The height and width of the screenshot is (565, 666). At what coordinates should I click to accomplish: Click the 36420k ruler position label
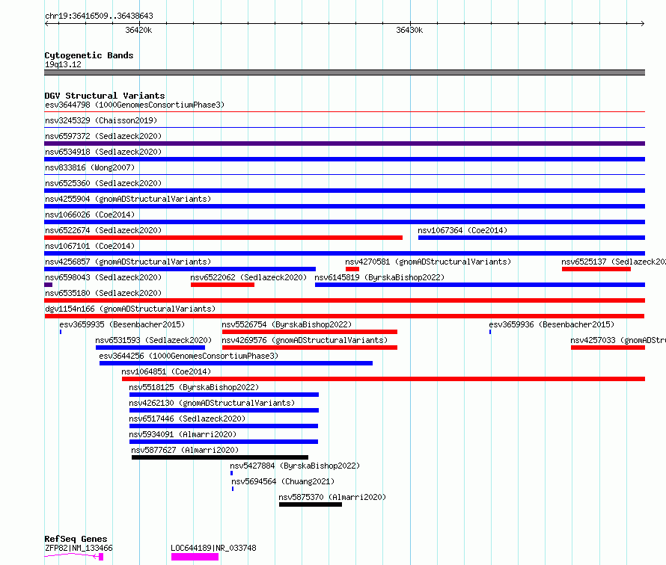click(x=138, y=30)
